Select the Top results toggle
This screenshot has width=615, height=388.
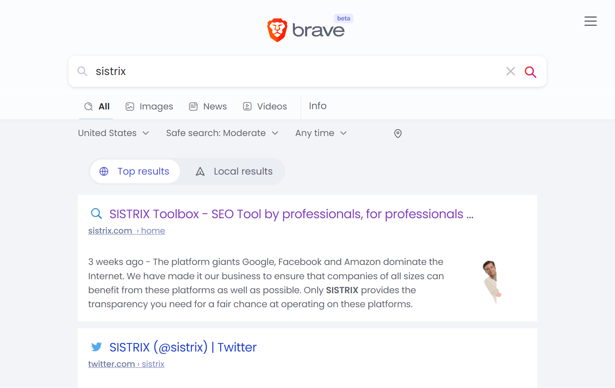click(x=135, y=171)
